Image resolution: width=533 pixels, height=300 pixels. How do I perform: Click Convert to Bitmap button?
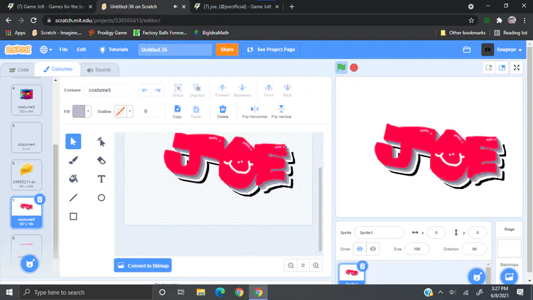[143, 266]
